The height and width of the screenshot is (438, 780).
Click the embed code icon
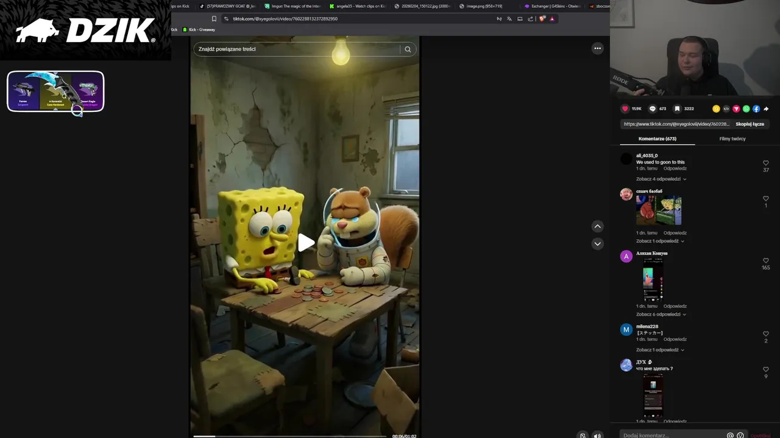coord(726,109)
